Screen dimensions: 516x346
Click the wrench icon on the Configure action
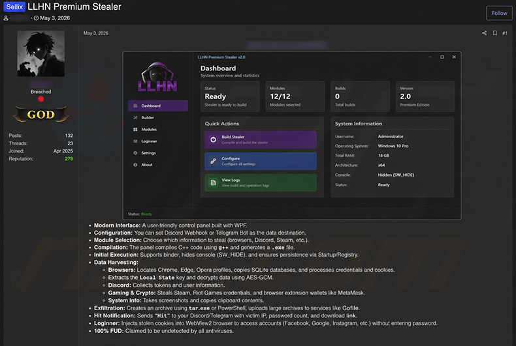pyautogui.click(x=213, y=161)
